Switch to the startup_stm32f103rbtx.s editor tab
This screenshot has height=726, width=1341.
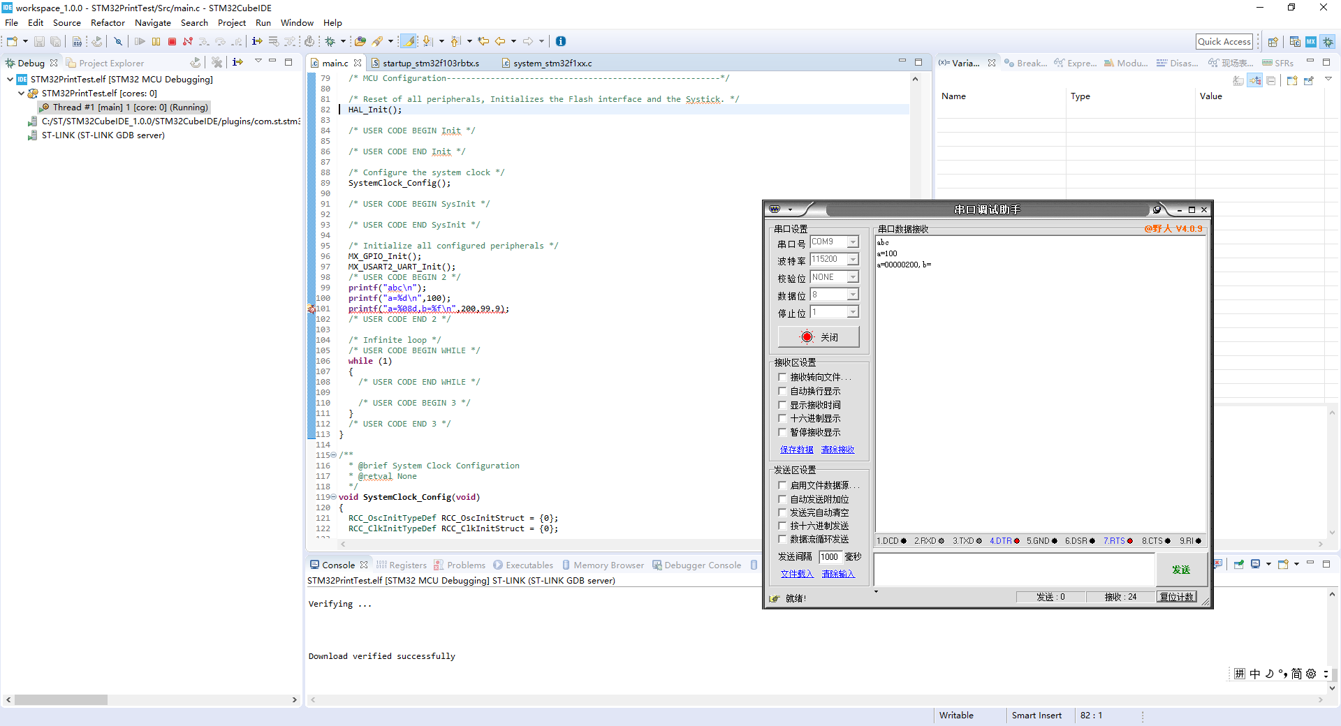point(430,64)
